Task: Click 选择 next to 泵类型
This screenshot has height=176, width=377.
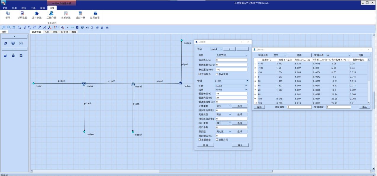Action: point(240,131)
